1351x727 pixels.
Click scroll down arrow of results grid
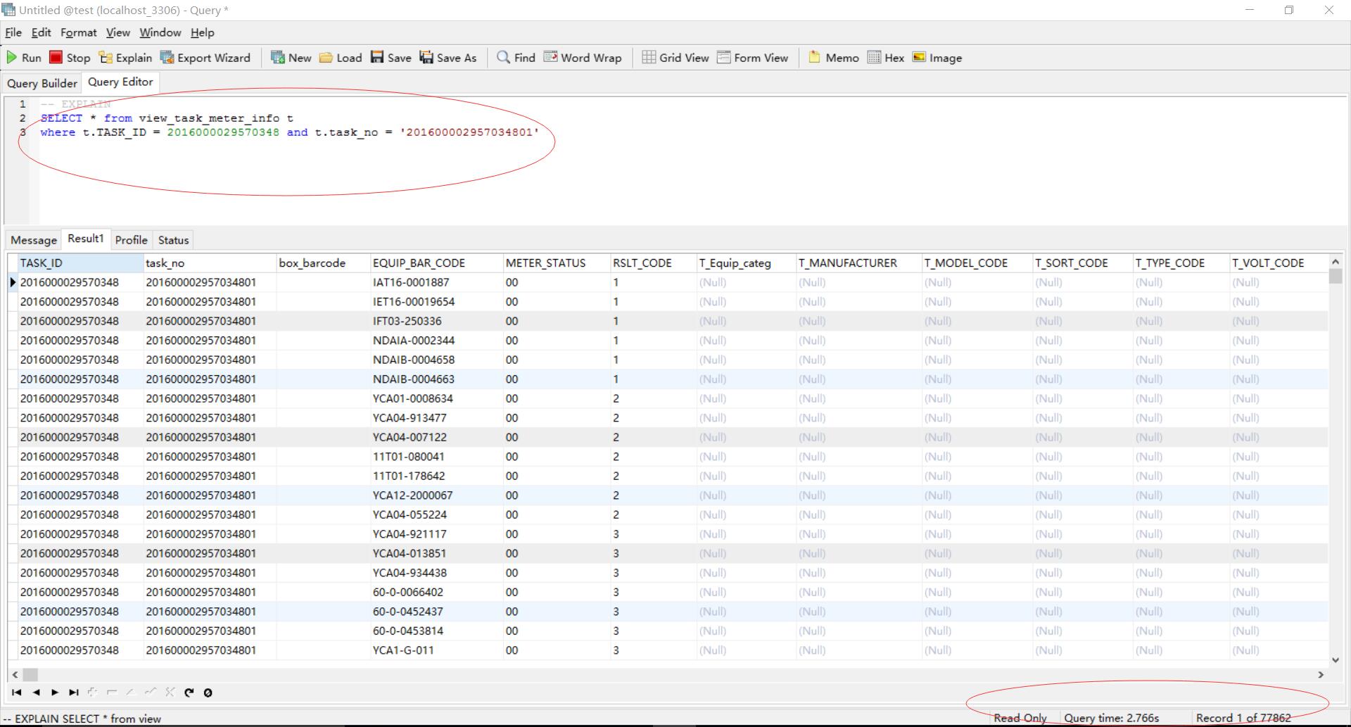(1336, 660)
